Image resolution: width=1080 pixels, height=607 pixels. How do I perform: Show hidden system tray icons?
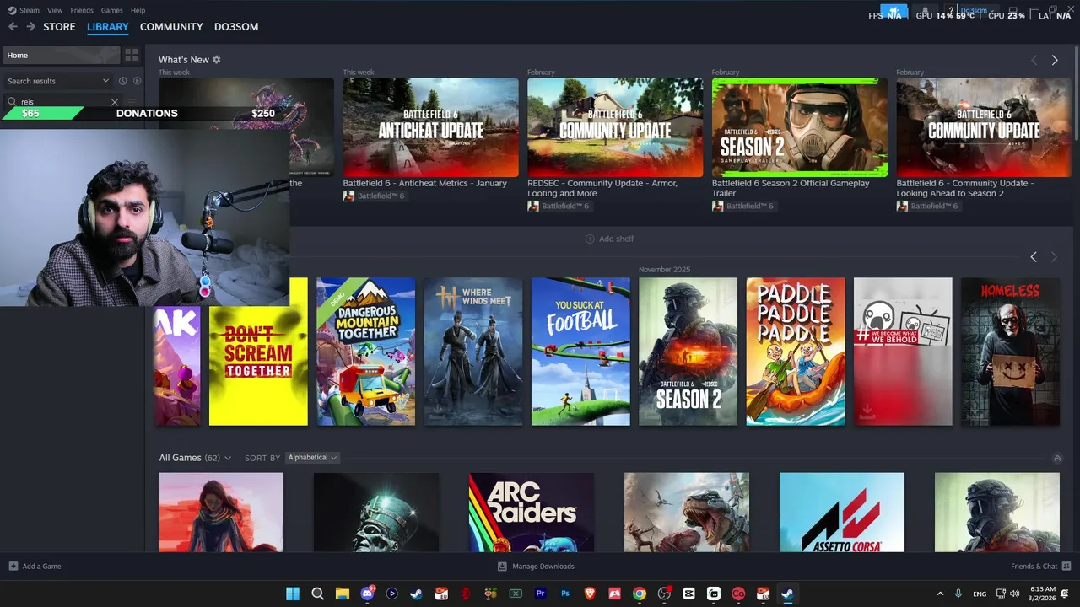point(940,594)
